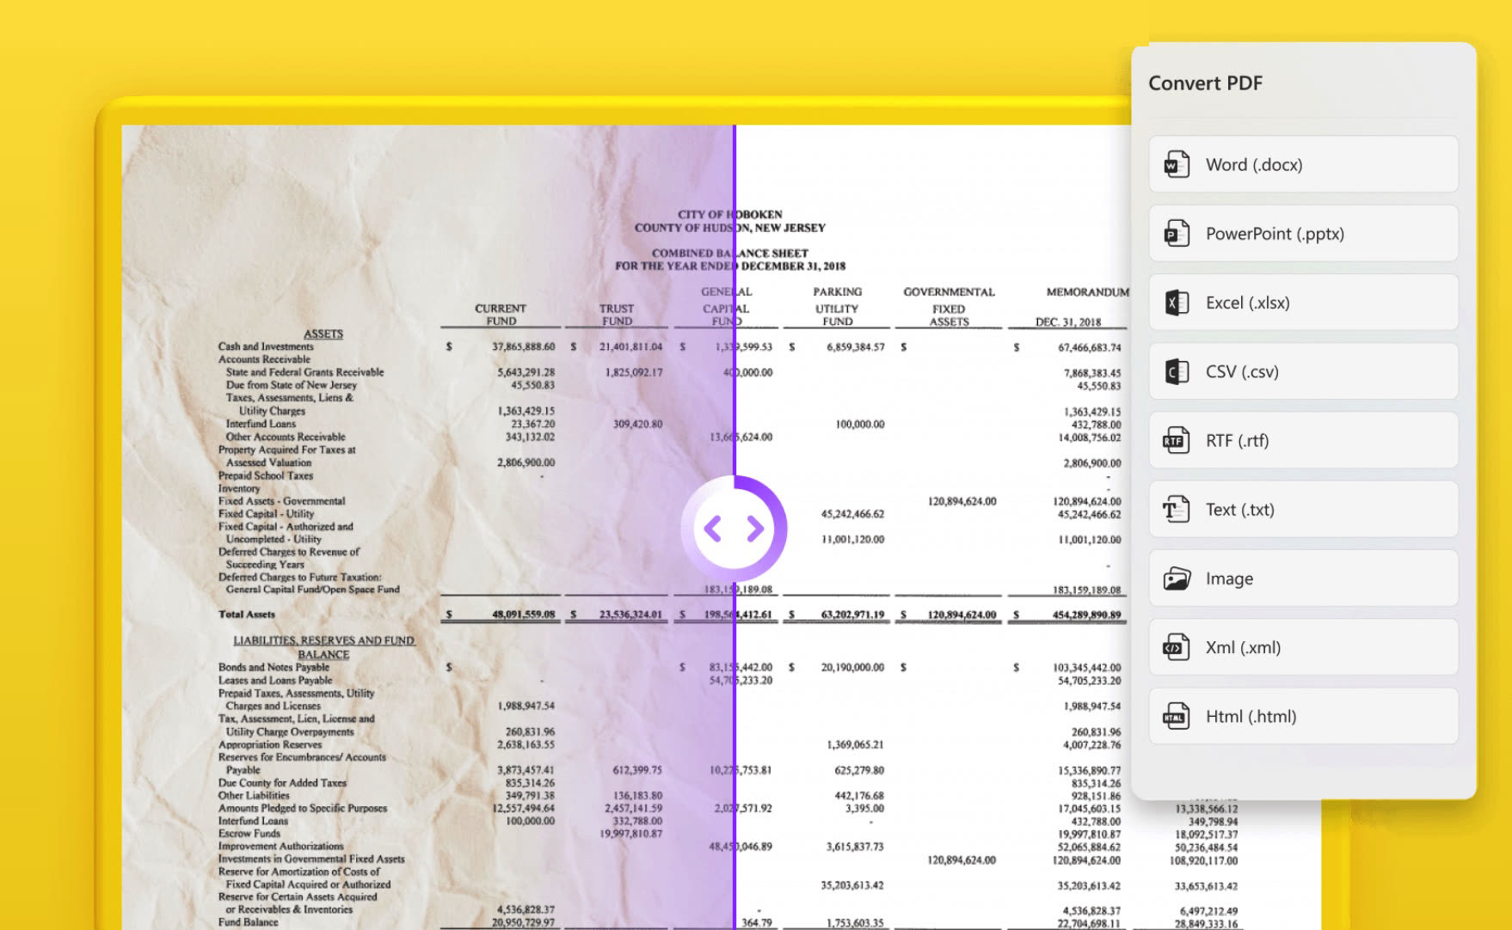Screen dimensions: 1512x930
Task: Click GOVERNMENTAL FIXED ASSETS column header
Action: click(949, 307)
